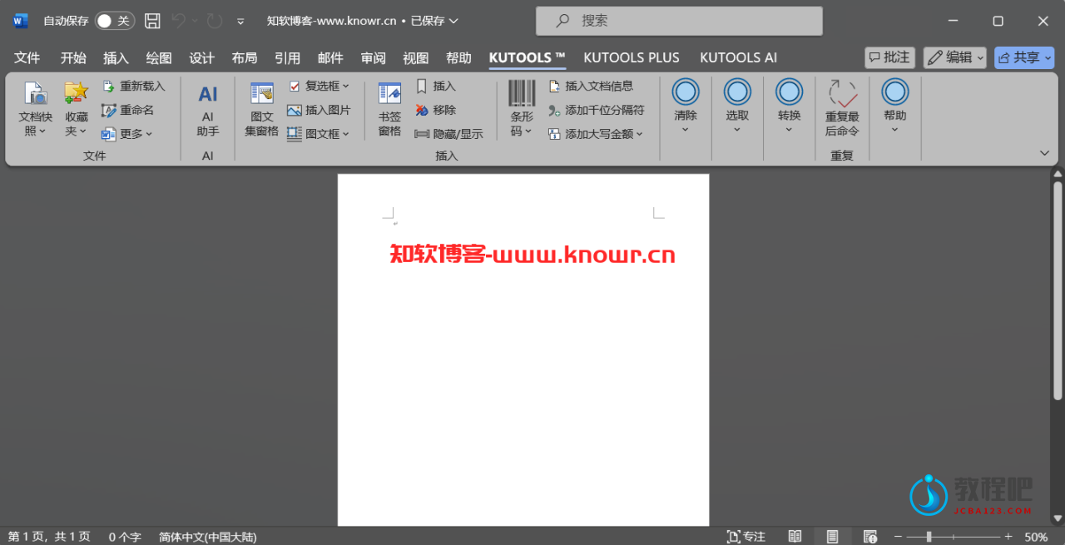Click the 移除 bookmark remove icon

[421, 110]
